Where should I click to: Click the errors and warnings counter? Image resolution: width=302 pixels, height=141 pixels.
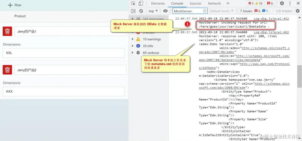[255, 3]
